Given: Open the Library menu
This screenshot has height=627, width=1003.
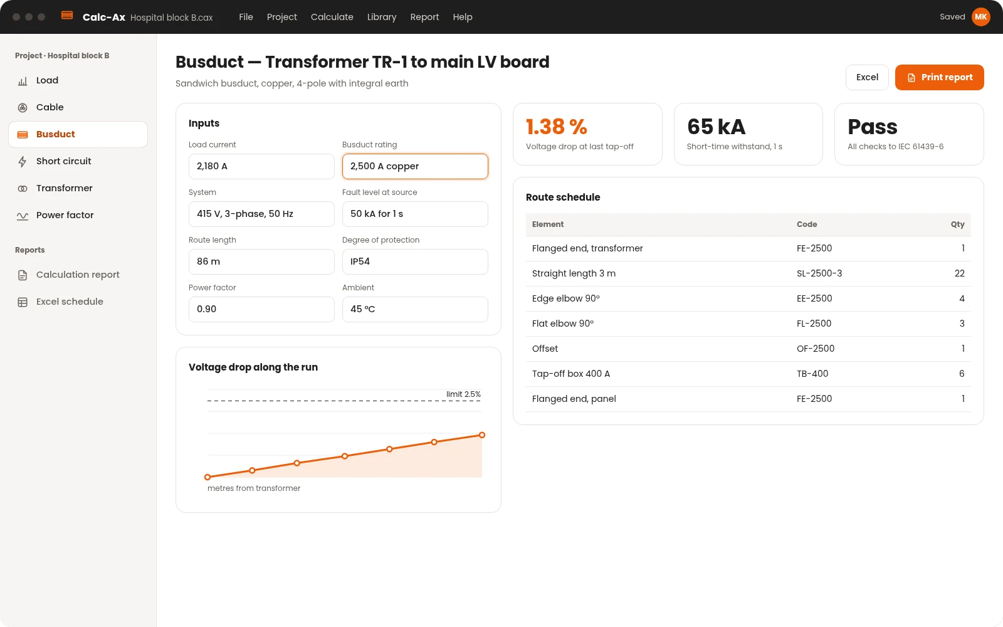Looking at the screenshot, I should coord(382,17).
